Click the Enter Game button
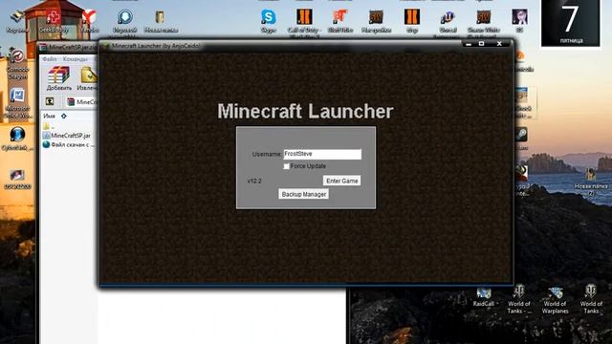 (342, 181)
